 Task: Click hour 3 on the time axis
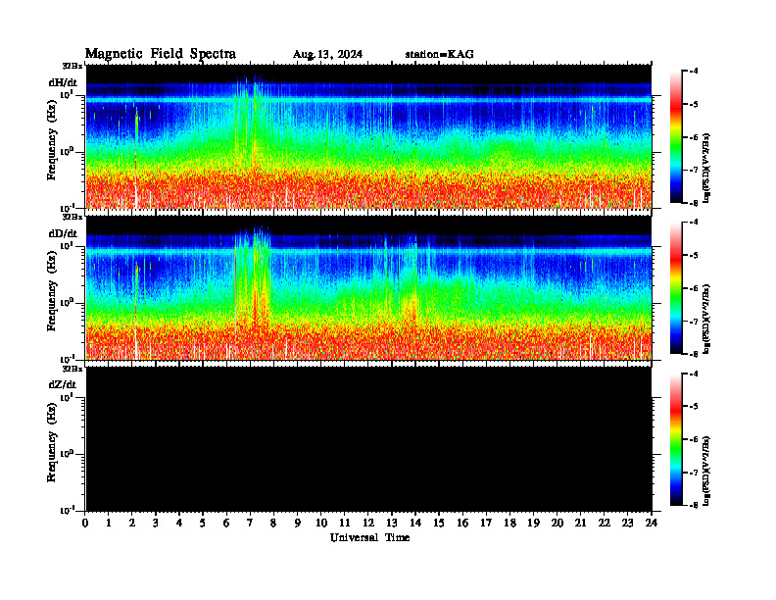(x=156, y=524)
